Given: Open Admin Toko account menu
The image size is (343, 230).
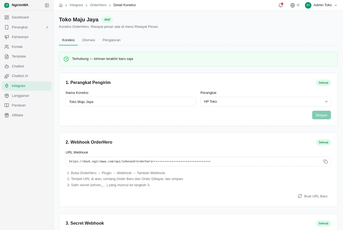Looking at the screenshot, I should click(x=321, y=5).
